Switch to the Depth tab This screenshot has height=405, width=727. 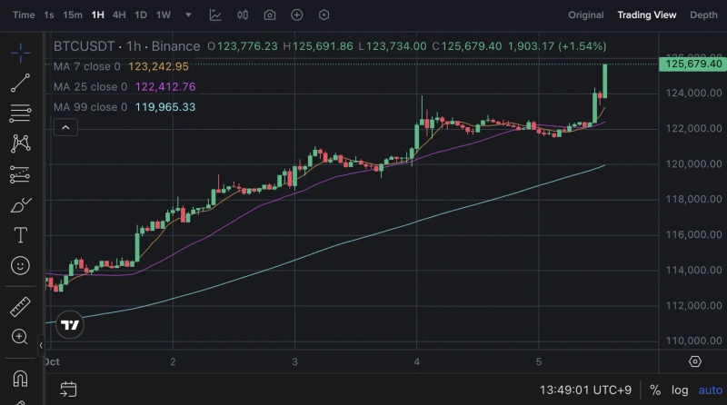click(703, 15)
